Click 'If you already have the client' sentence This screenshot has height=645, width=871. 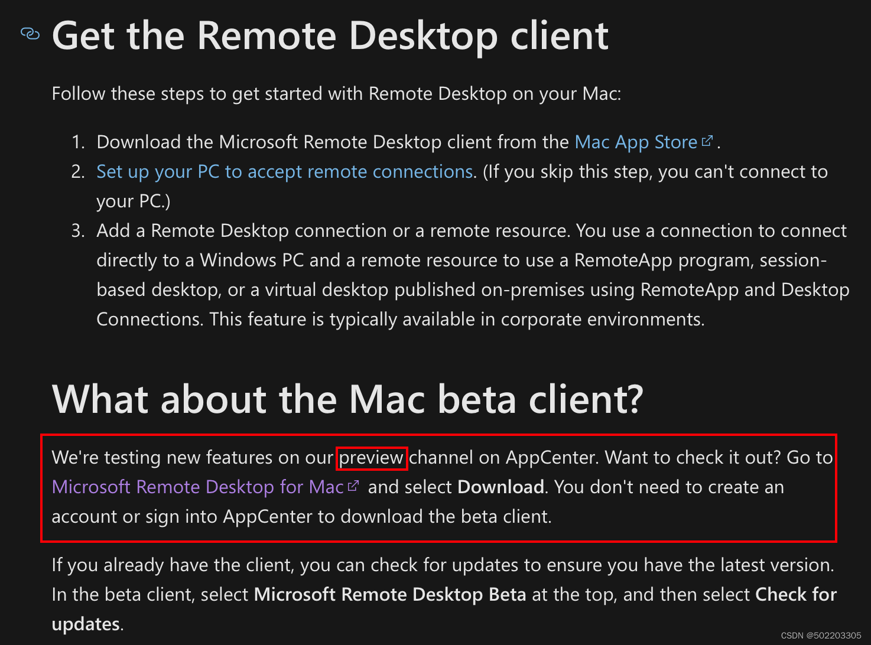tap(443, 565)
